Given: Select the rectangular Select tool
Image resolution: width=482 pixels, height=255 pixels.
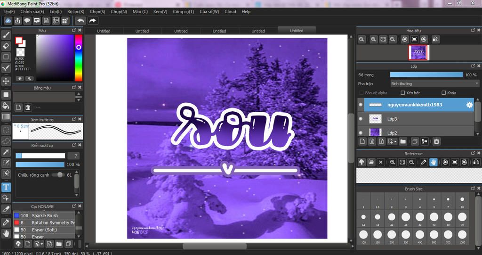Looking at the screenshot, I should 6,130.
